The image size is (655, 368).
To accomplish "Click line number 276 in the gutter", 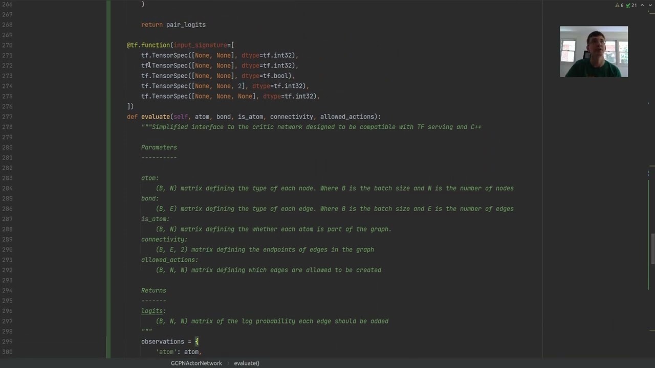I will click(x=7, y=106).
